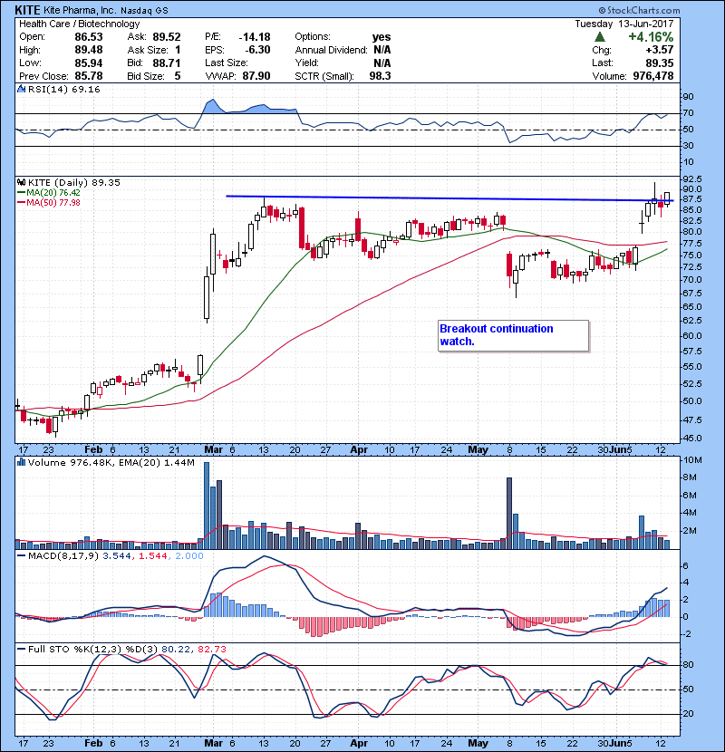
Task: Click the Ask value 89.52
Action: [x=167, y=37]
